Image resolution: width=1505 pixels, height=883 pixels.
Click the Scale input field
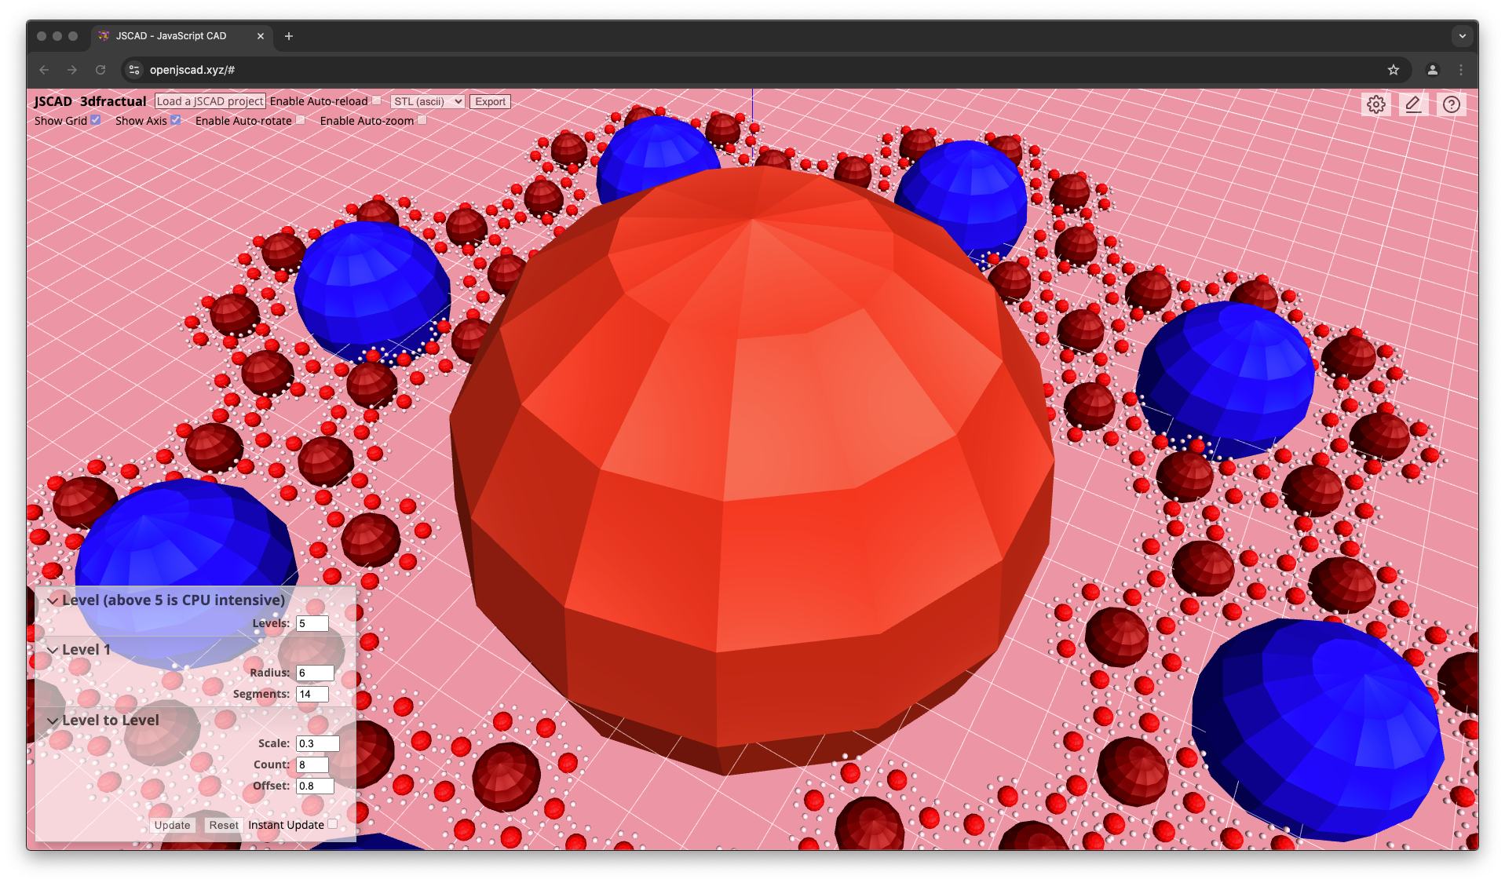point(317,743)
